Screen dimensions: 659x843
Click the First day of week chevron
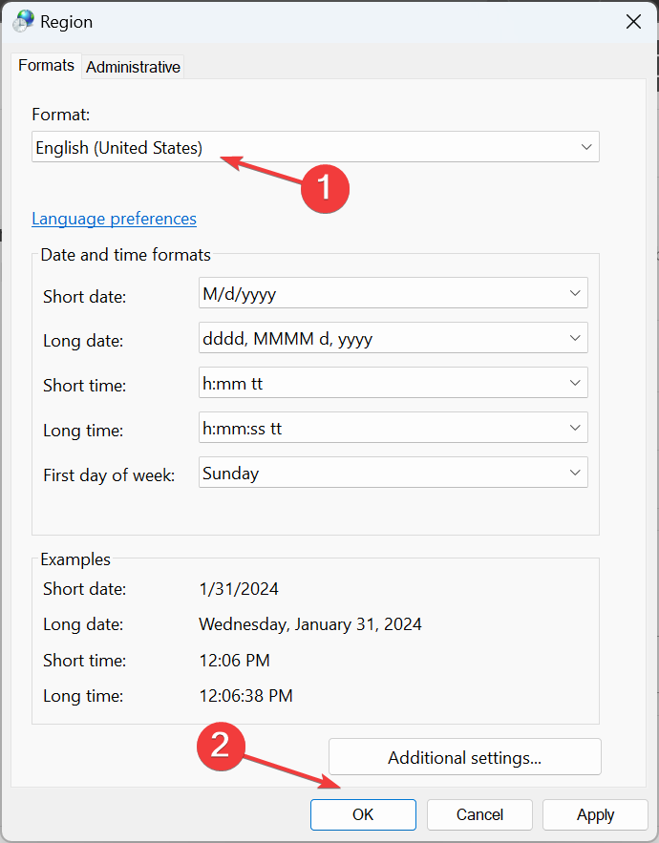(x=575, y=473)
